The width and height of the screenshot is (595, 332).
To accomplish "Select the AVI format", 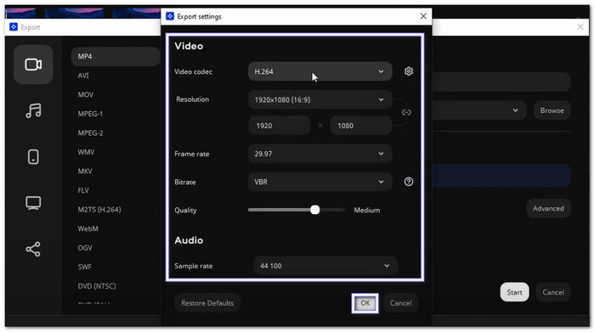I will [x=83, y=76].
